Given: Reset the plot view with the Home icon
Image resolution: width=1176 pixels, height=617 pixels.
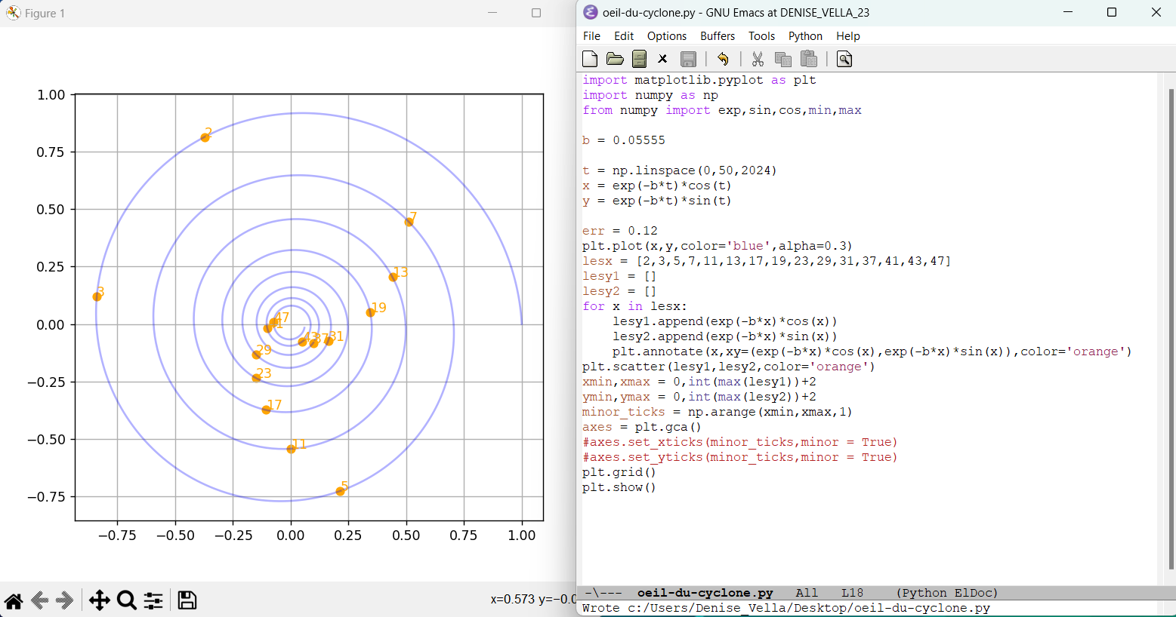Looking at the screenshot, I should pos(14,600).
